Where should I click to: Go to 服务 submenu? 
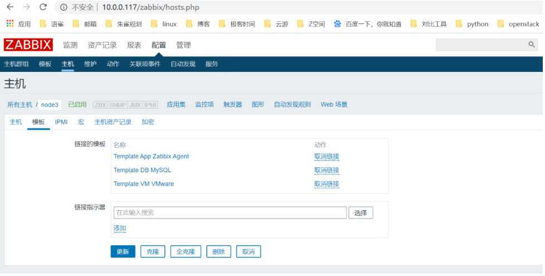[212, 64]
